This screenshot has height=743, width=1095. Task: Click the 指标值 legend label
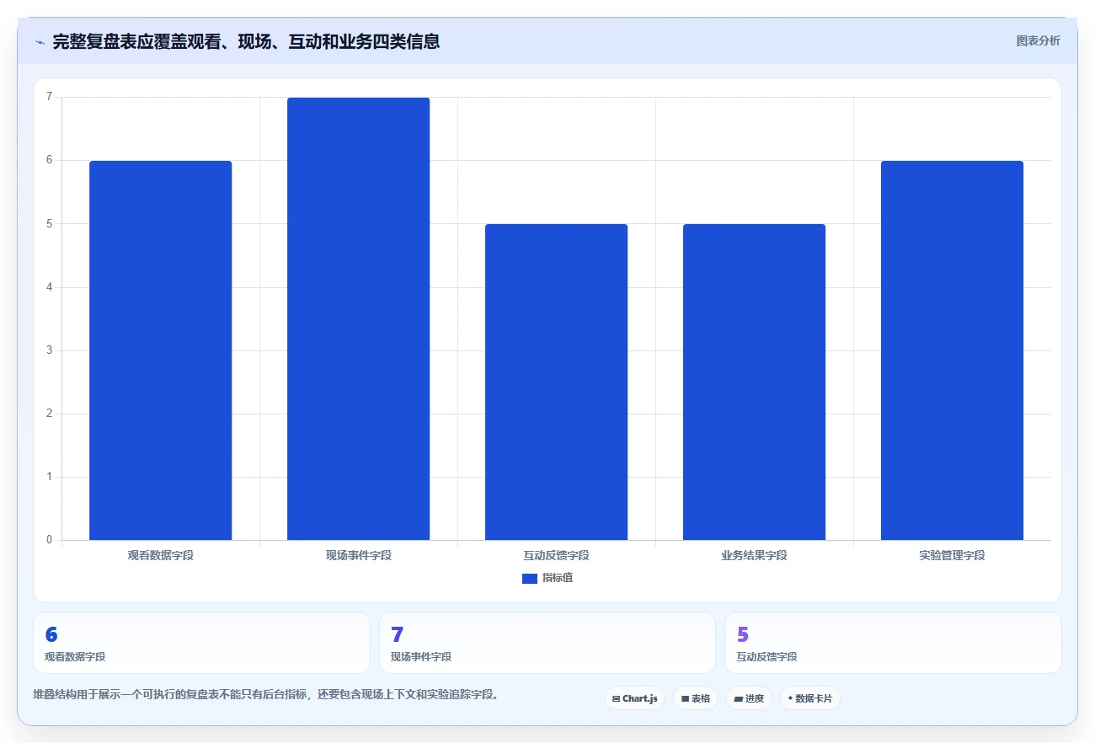[x=558, y=578]
